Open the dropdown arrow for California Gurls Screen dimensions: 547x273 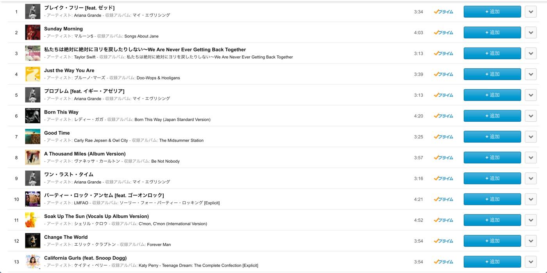[x=531, y=262]
